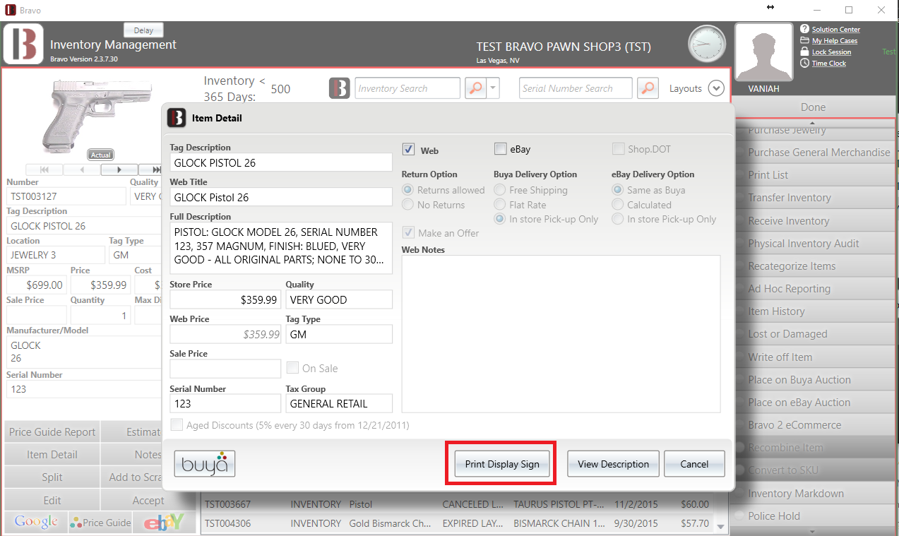Run serial number search with magnifier icon
Viewport: 899px width, 536px height.
648,88
